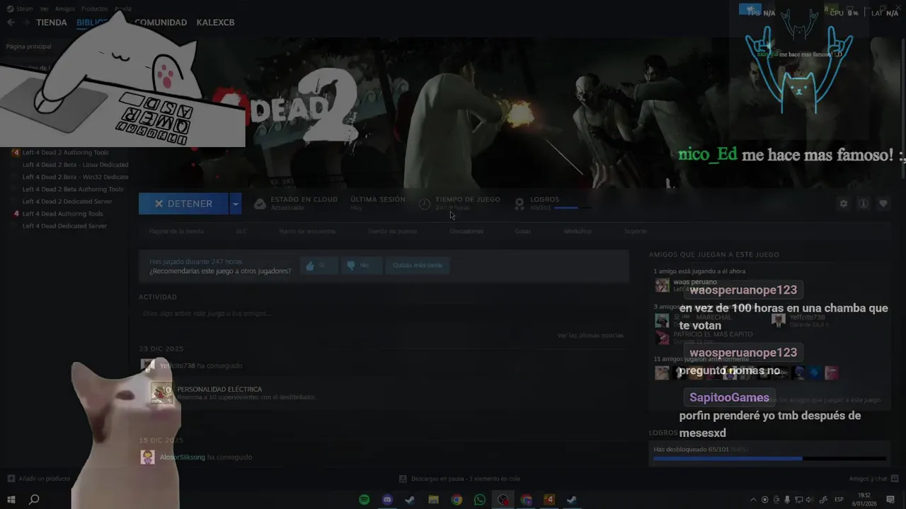Select Left 4 Dead 2 Beta - Win32 Dedicated
Screen dimensions: 906x509
pos(75,177)
